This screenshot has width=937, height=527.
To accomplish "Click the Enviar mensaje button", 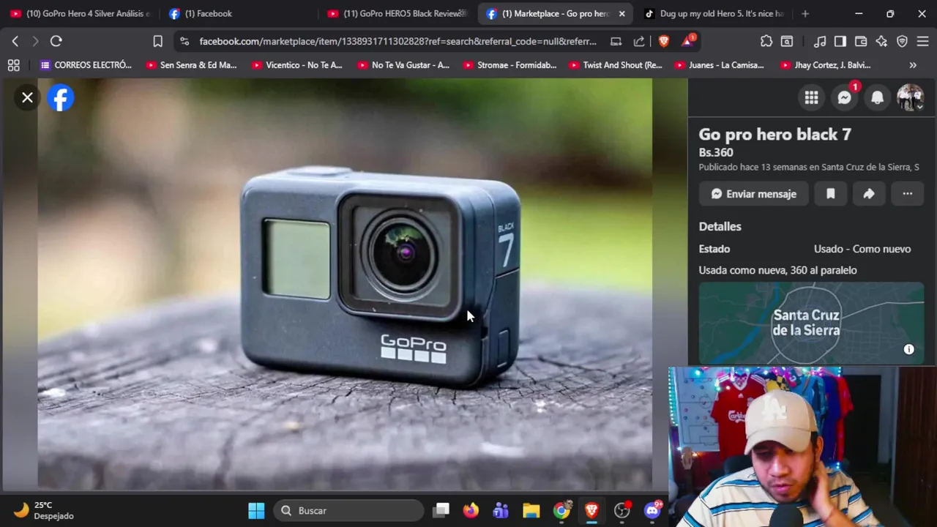I will [x=753, y=194].
